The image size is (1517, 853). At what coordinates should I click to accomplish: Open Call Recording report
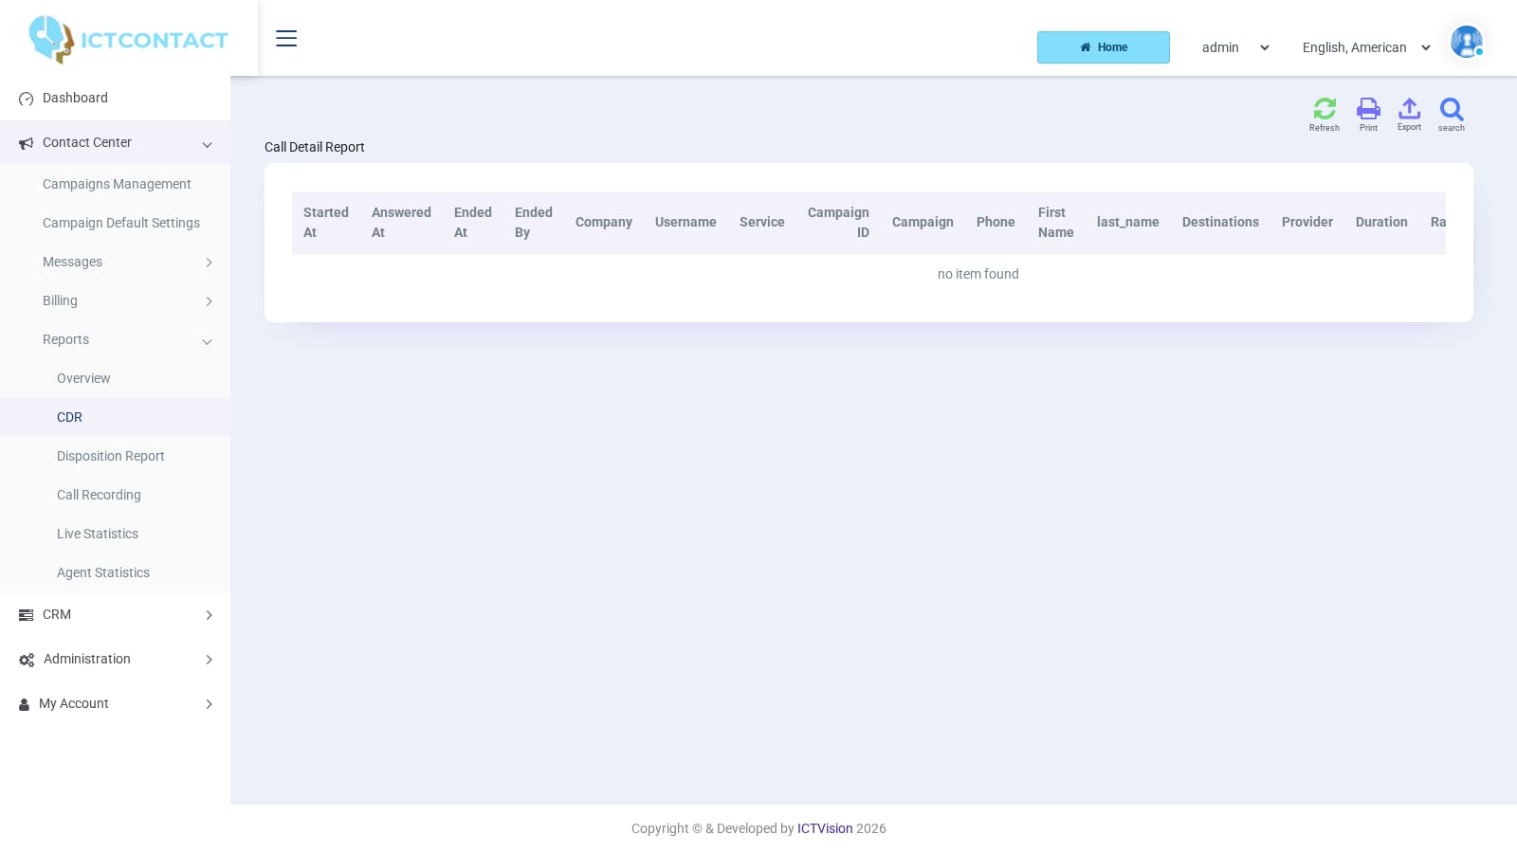[99, 495]
